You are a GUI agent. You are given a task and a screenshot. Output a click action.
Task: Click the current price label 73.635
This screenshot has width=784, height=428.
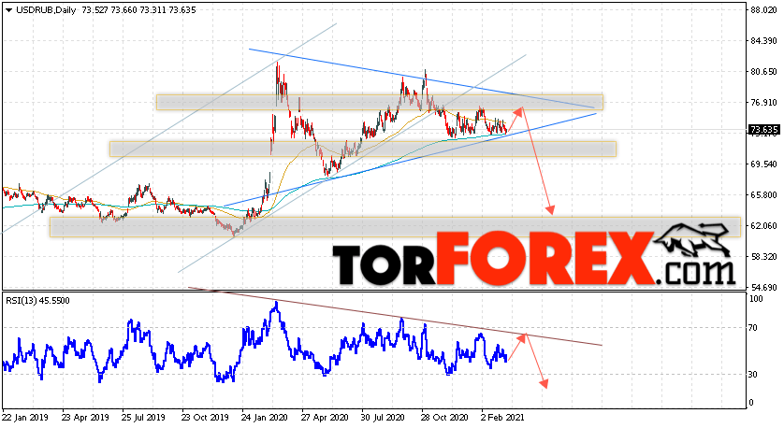pyautogui.click(x=764, y=130)
